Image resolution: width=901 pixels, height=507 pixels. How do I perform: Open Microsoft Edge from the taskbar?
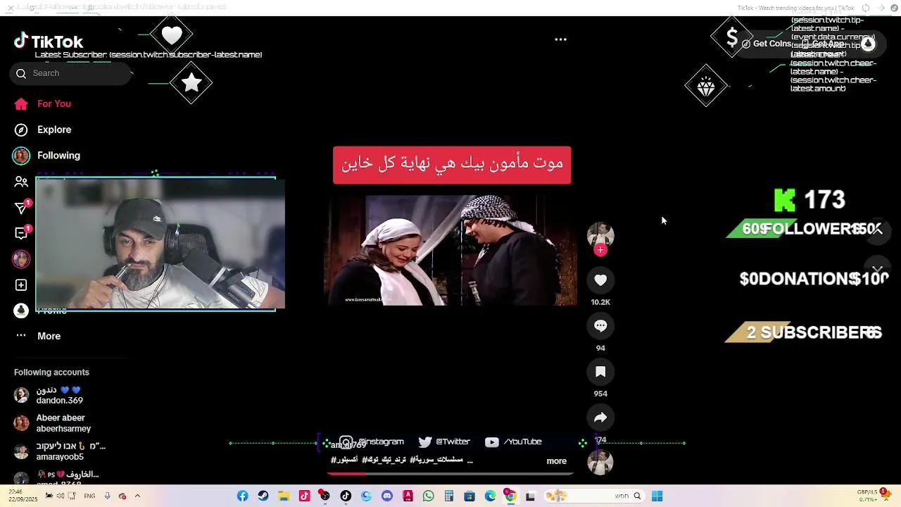[x=490, y=496]
